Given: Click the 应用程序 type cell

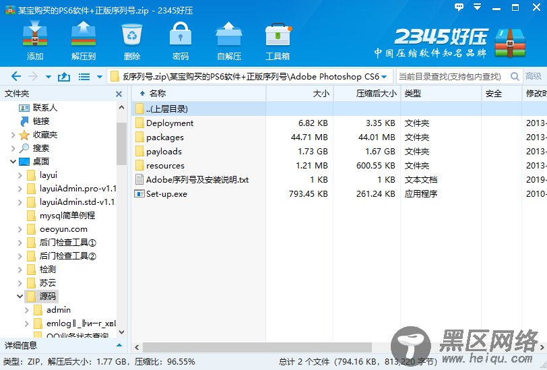Looking at the screenshot, I should click(x=421, y=193).
